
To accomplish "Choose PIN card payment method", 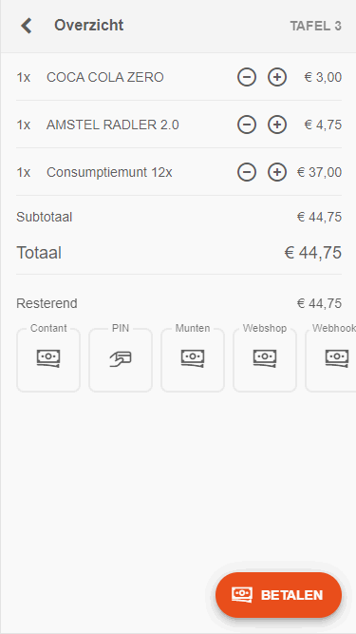I will (x=121, y=358).
